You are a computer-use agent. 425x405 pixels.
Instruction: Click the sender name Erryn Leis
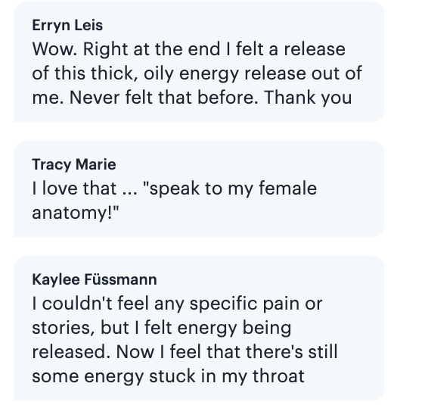click(67, 25)
